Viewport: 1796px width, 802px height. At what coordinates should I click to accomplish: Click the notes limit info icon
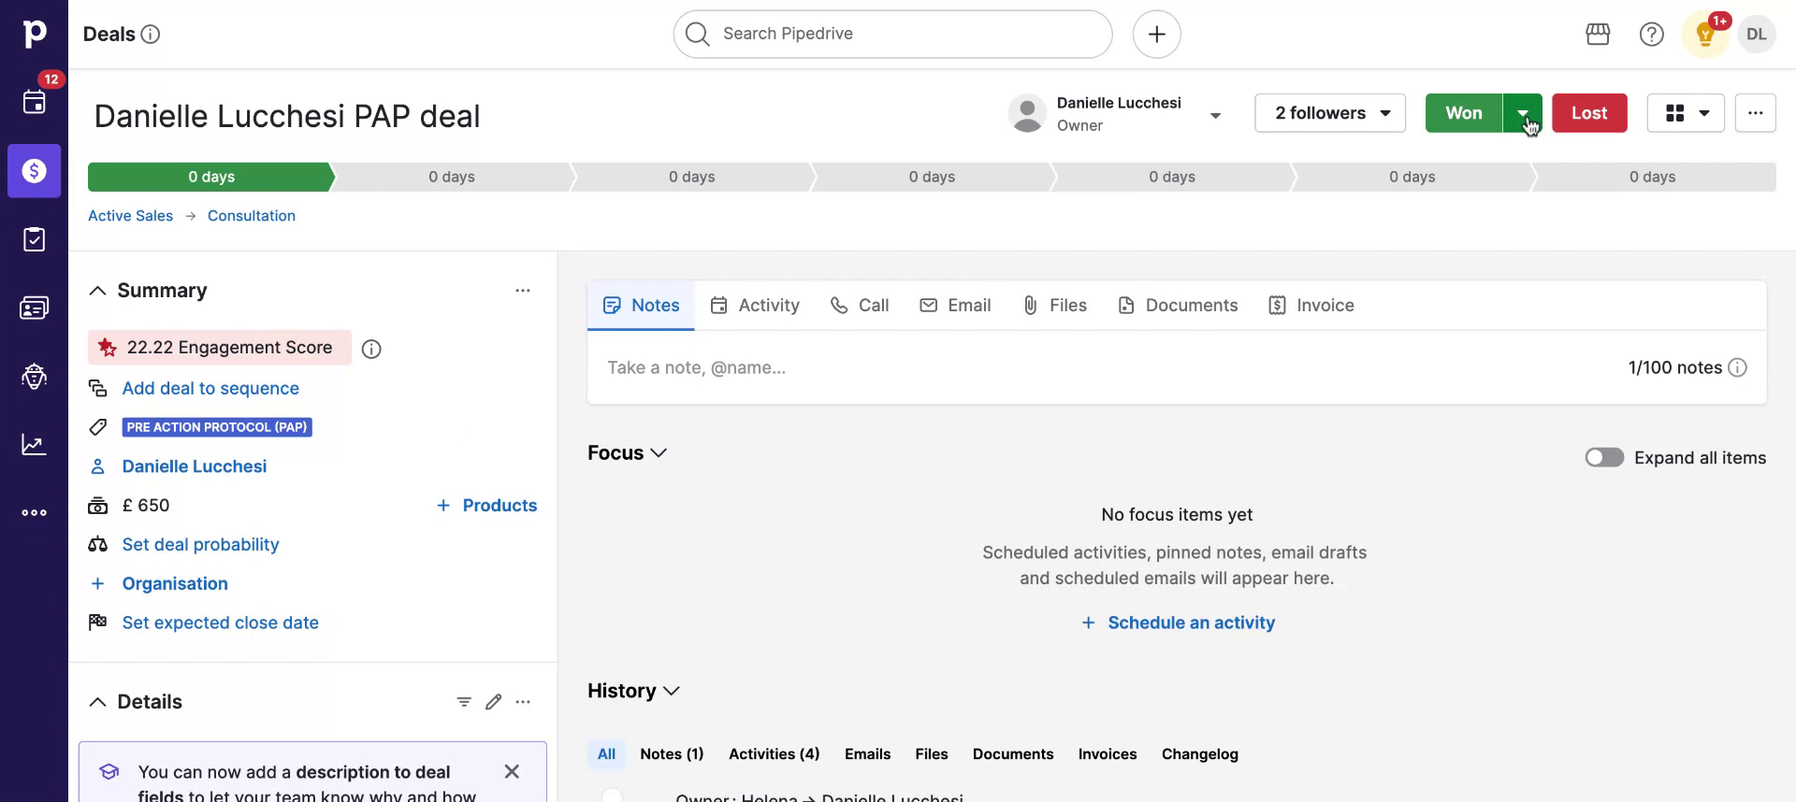tap(1737, 367)
